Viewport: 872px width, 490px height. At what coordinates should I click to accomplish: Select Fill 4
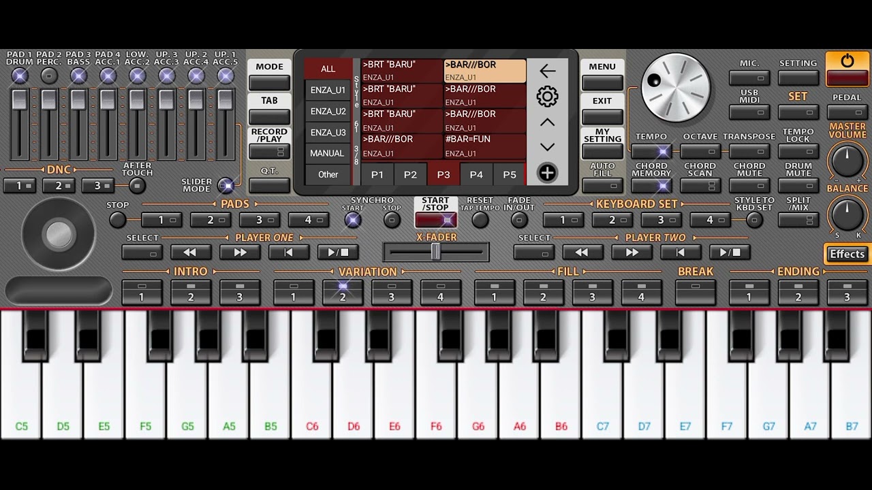641,292
